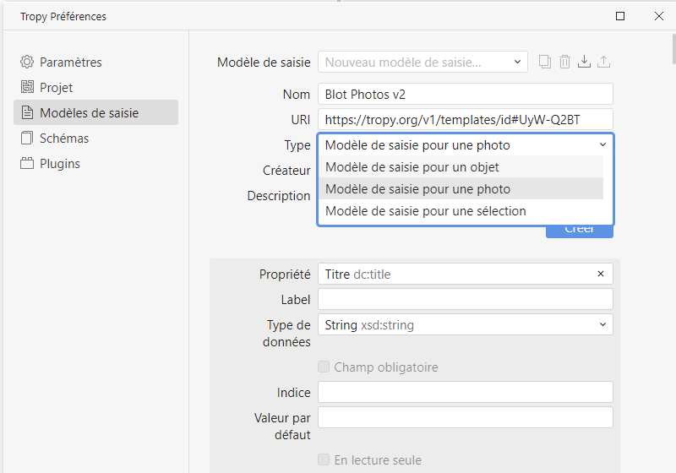Clear the Titre dc:title property with the X
Viewport: 676px width, 473px height.
[601, 274]
